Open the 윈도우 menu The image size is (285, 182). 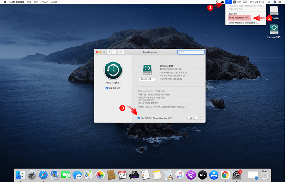coord(44,2)
